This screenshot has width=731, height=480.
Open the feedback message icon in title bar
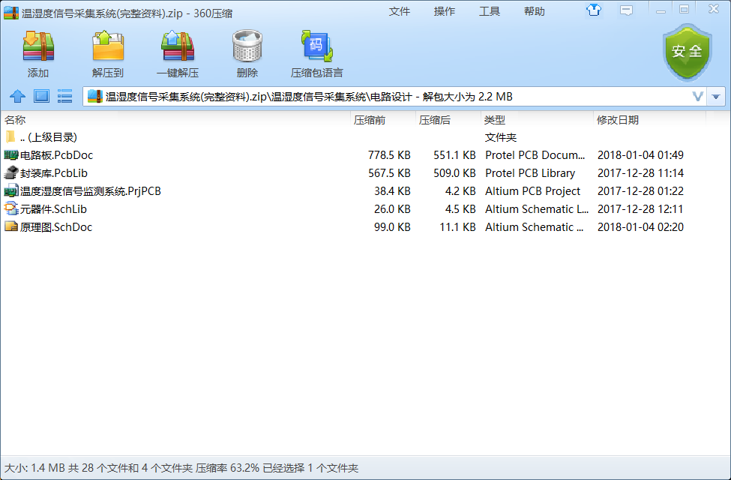[626, 10]
